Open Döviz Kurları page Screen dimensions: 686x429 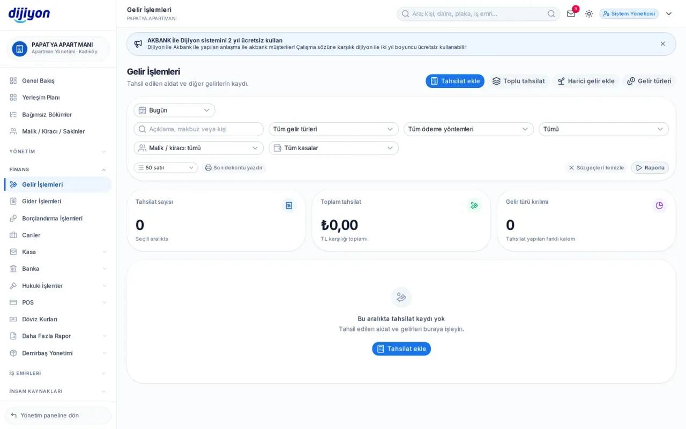pyautogui.click(x=58, y=320)
